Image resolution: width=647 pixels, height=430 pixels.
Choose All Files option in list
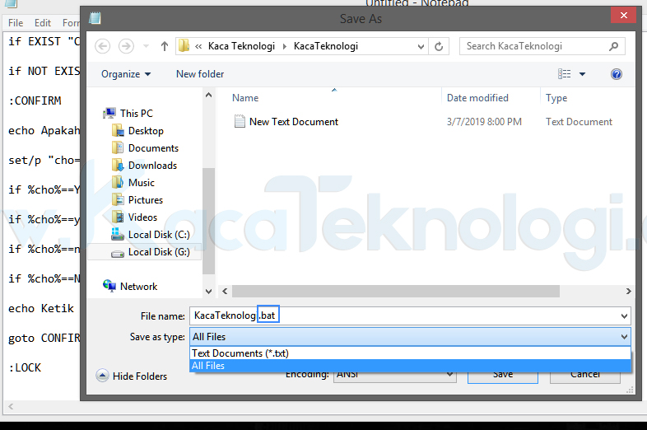tap(410, 366)
